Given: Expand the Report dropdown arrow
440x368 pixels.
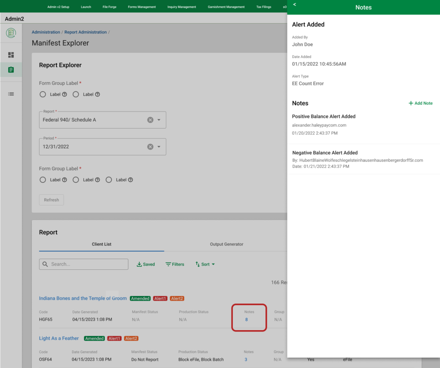Looking at the screenshot, I should point(159,120).
